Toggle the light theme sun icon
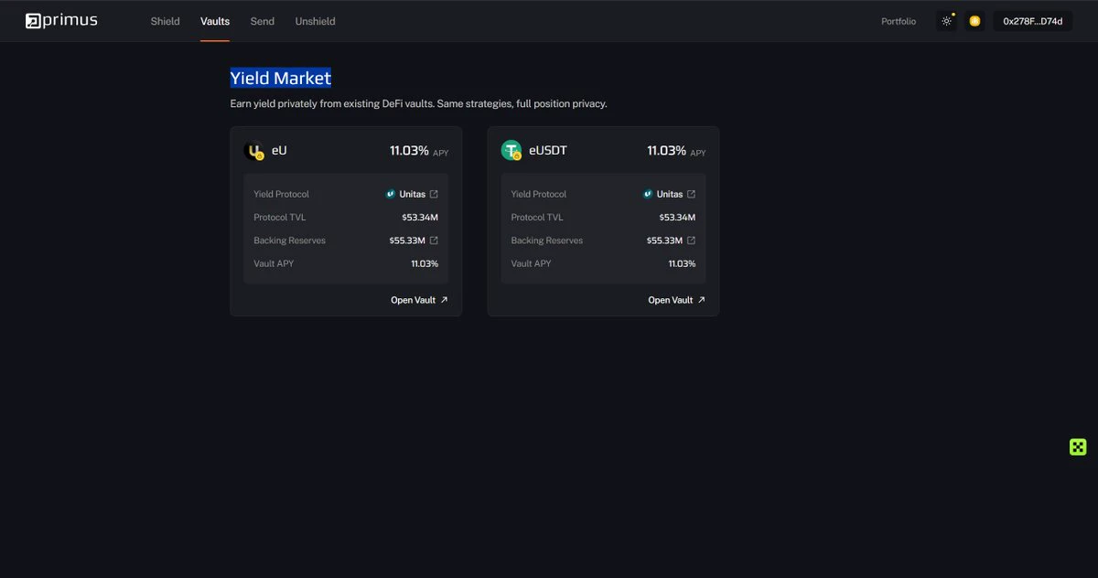This screenshot has height=578, width=1098. click(x=947, y=21)
